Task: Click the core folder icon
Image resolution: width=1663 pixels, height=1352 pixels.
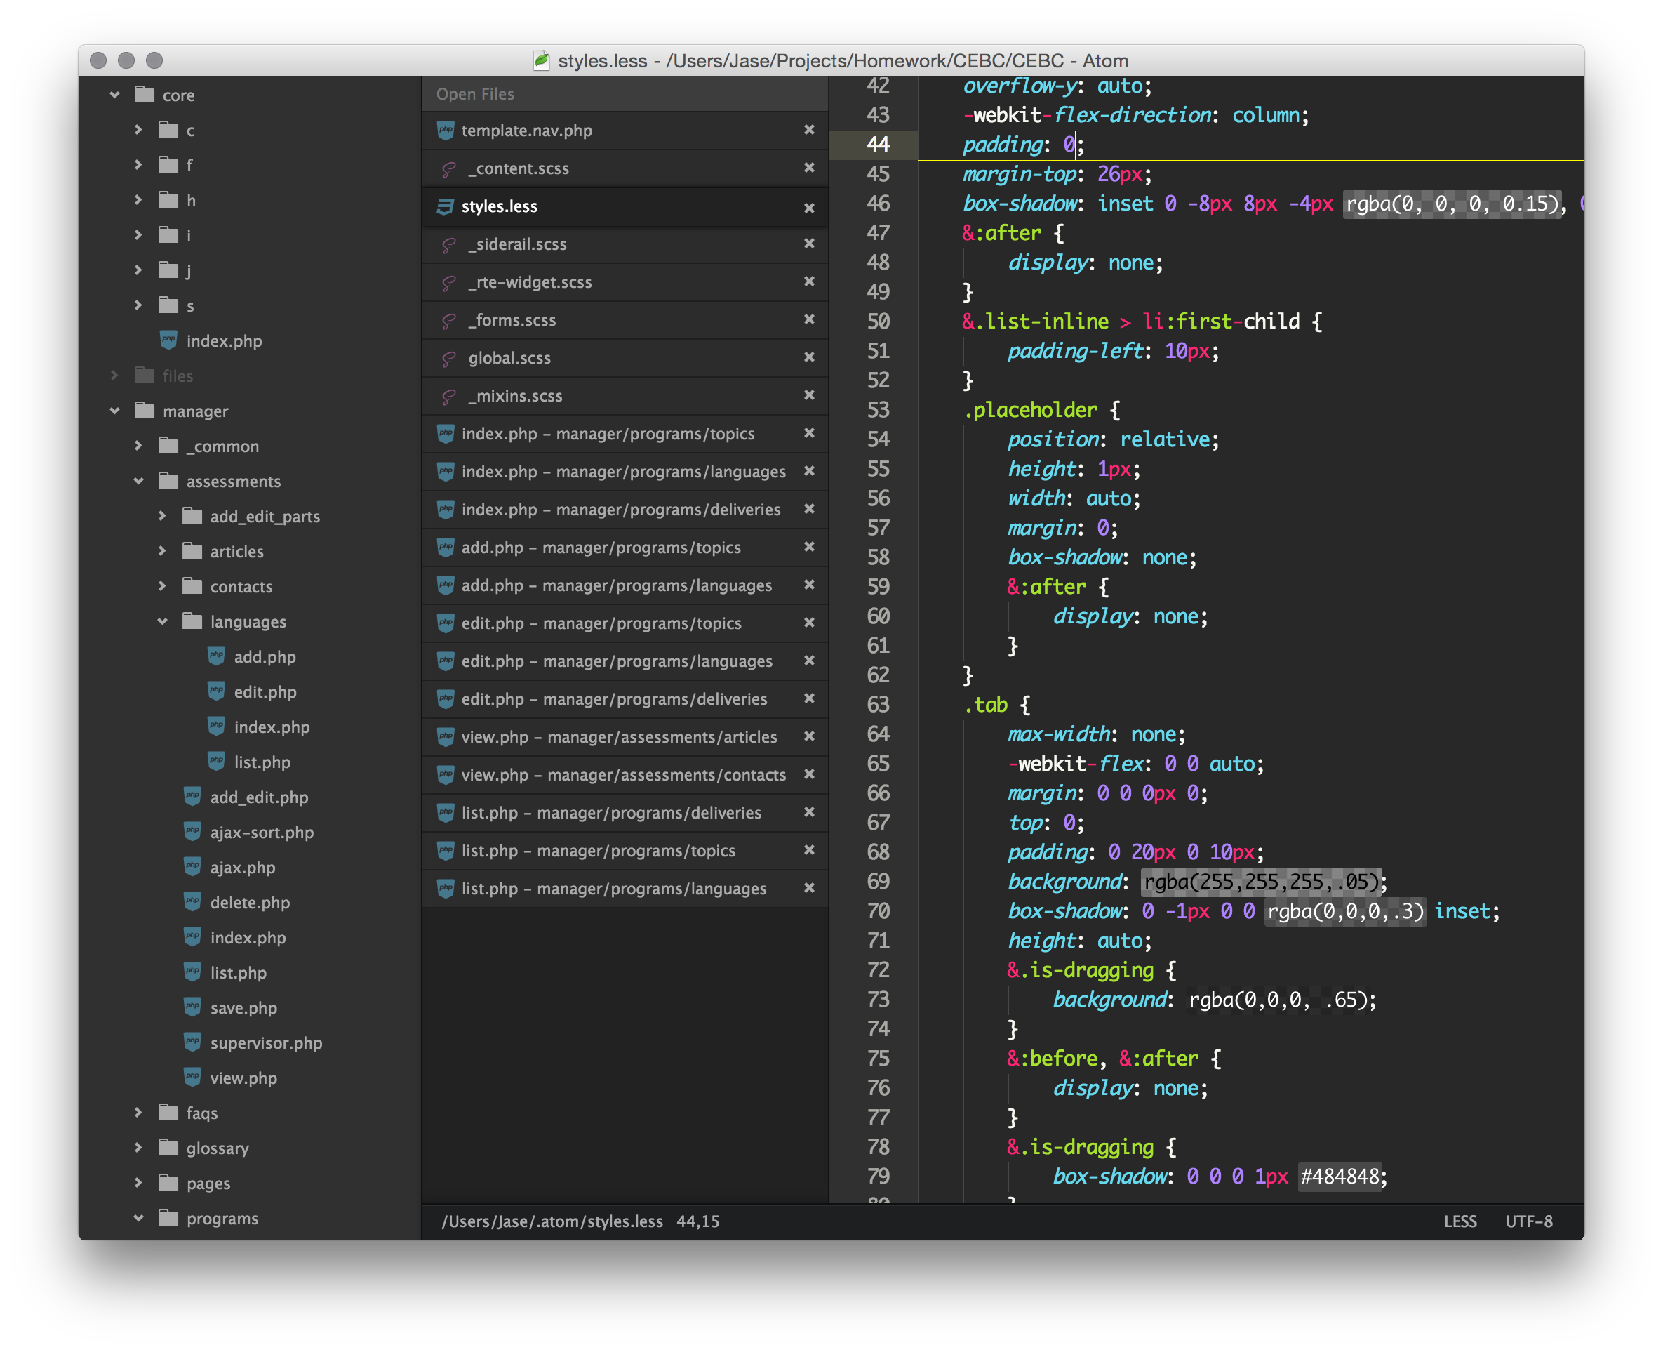Action: coord(144,95)
